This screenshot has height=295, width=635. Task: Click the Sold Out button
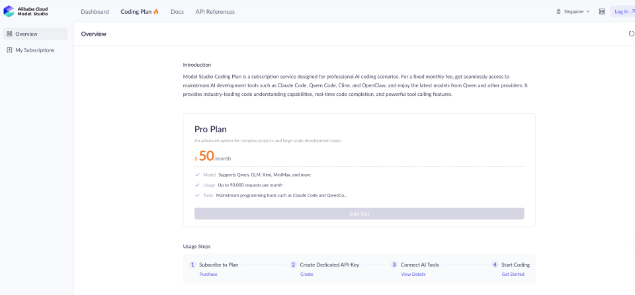coord(359,214)
